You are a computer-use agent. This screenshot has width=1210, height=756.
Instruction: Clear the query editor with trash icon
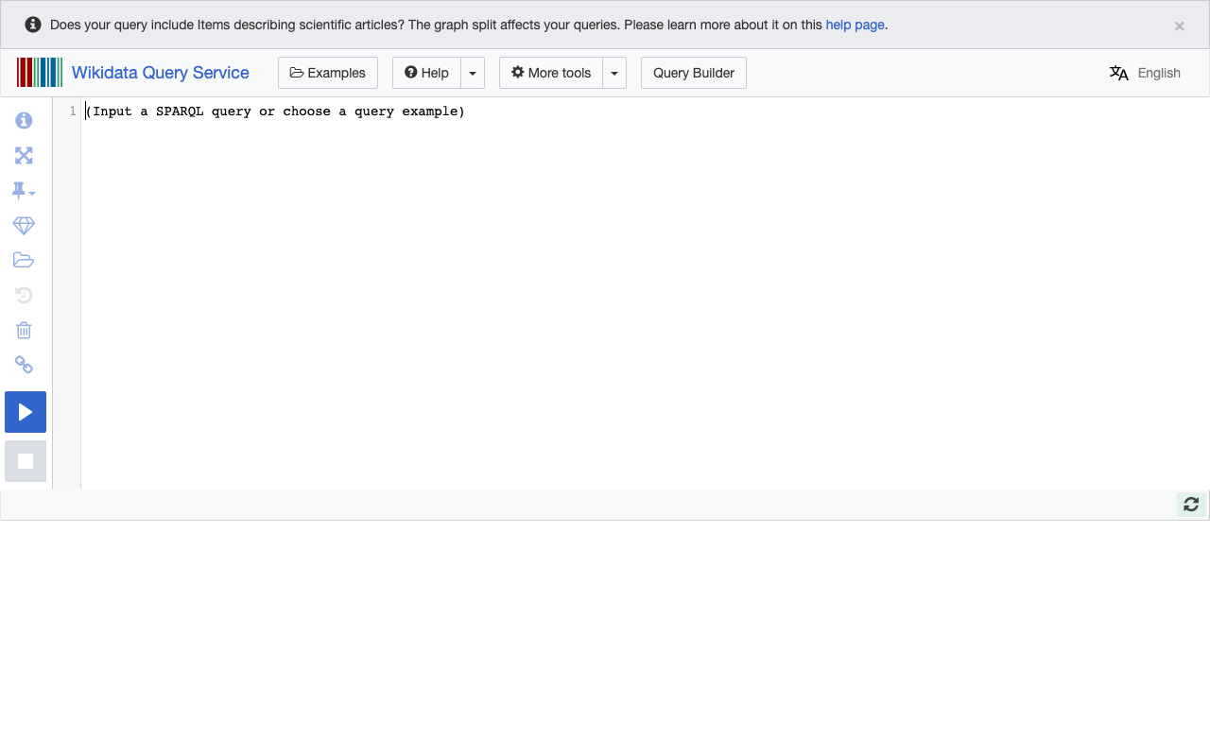[23, 330]
